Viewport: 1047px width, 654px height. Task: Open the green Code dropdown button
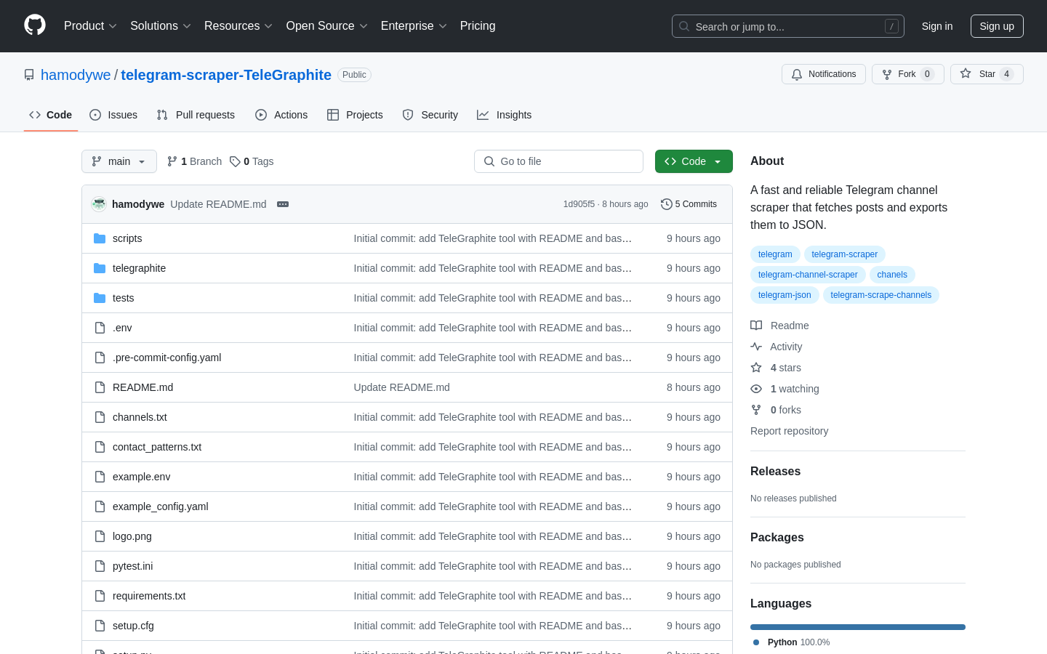(694, 161)
